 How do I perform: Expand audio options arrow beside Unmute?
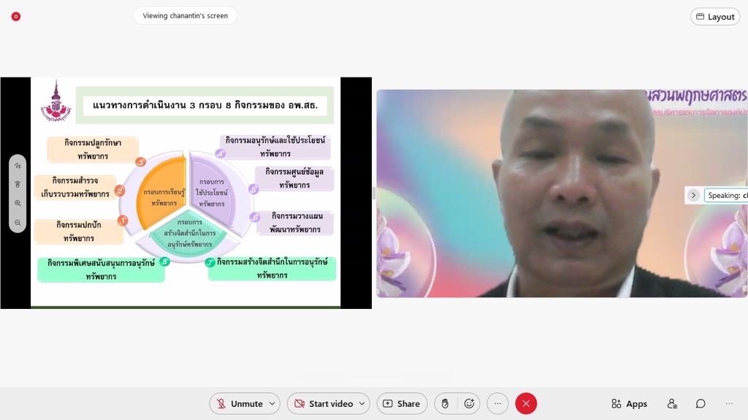pos(272,404)
